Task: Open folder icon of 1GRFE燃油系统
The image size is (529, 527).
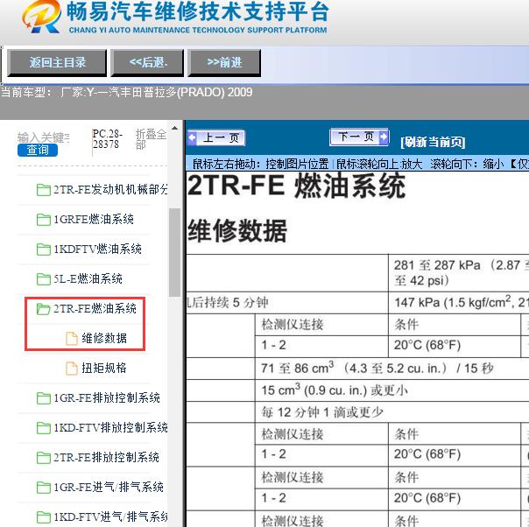Action: click(x=43, y=220)
